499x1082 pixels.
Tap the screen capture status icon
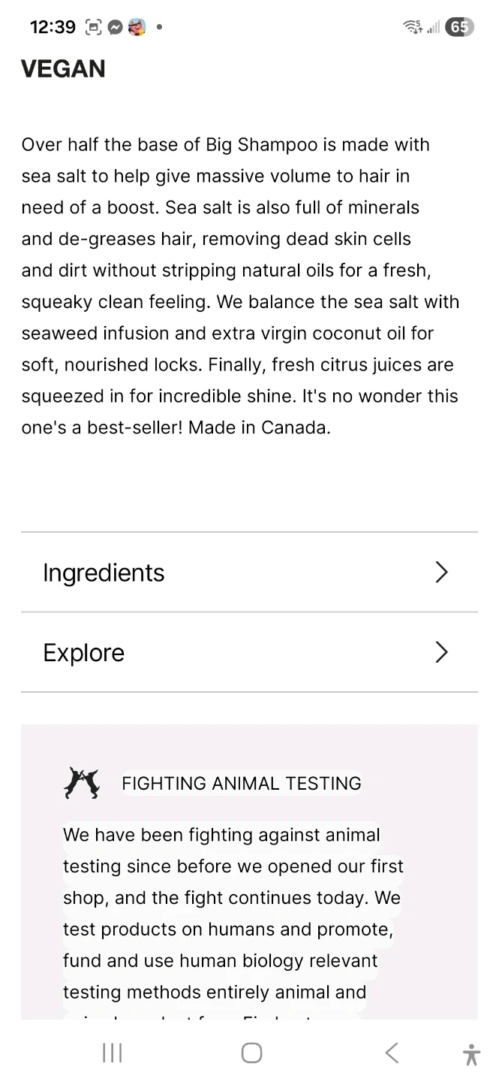click(95, 27)
